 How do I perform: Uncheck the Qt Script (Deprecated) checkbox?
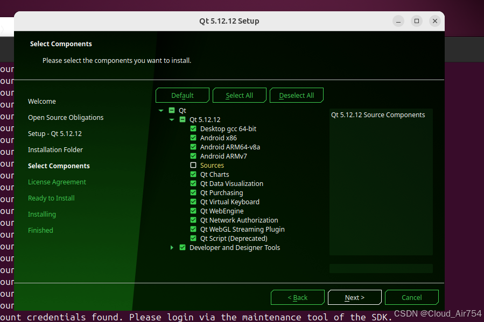tap(193, 238)
